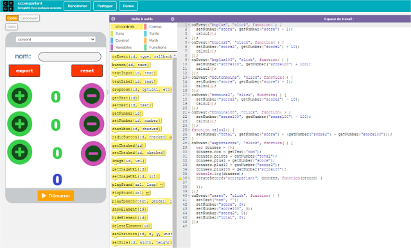Select the onEvent block
This screenshot has width=411, height=248.
pyautogui.click(x=142, y=57)
